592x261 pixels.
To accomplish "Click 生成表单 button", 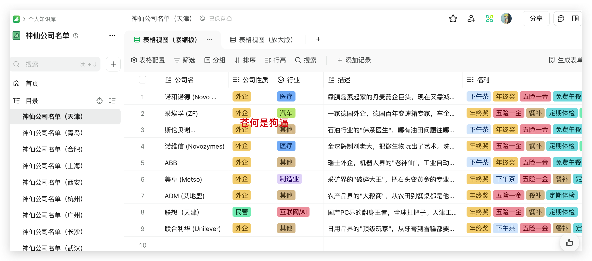I will tap(565, 60).
